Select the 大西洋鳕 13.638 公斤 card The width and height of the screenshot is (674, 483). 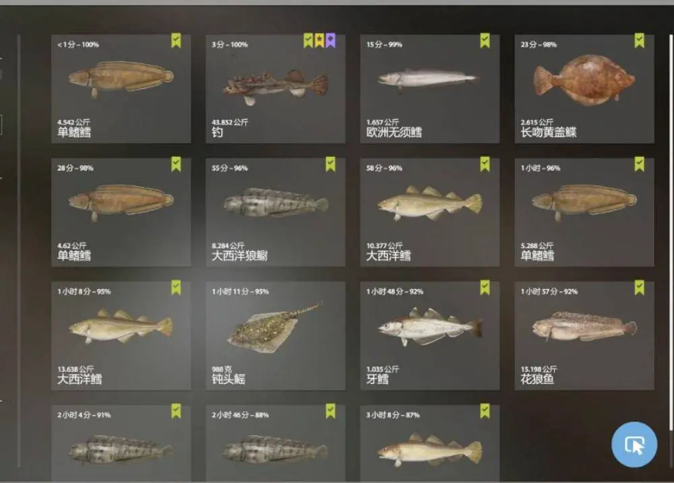[x=121, y=335]
